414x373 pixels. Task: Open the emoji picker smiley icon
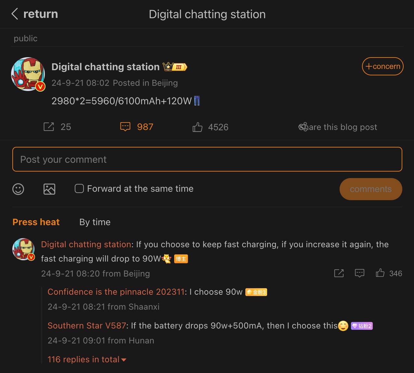click(18, 189)
